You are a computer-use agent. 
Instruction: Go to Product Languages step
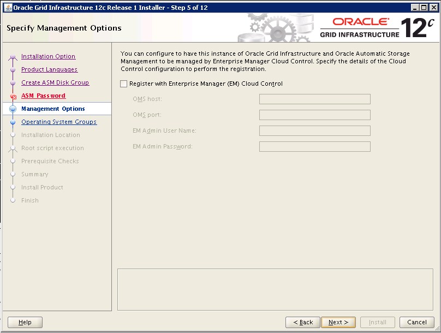click(50, 69)
